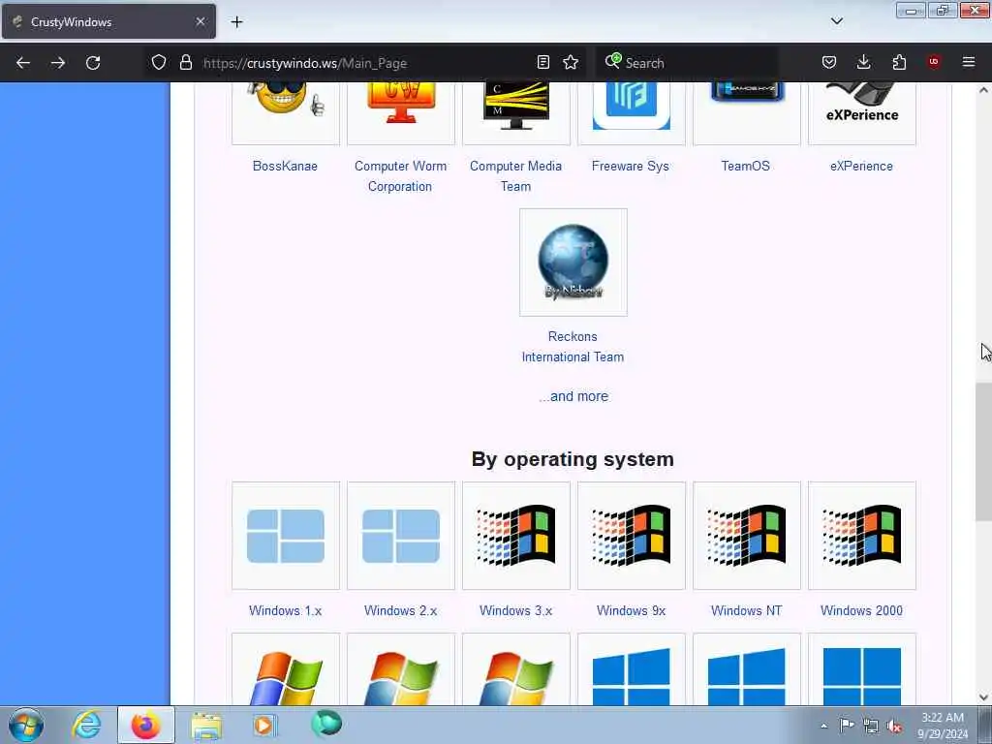This screenshot has width=992, height=744.
Task: Open the Windows Start menu orb
Action: [x=26, y=725]
